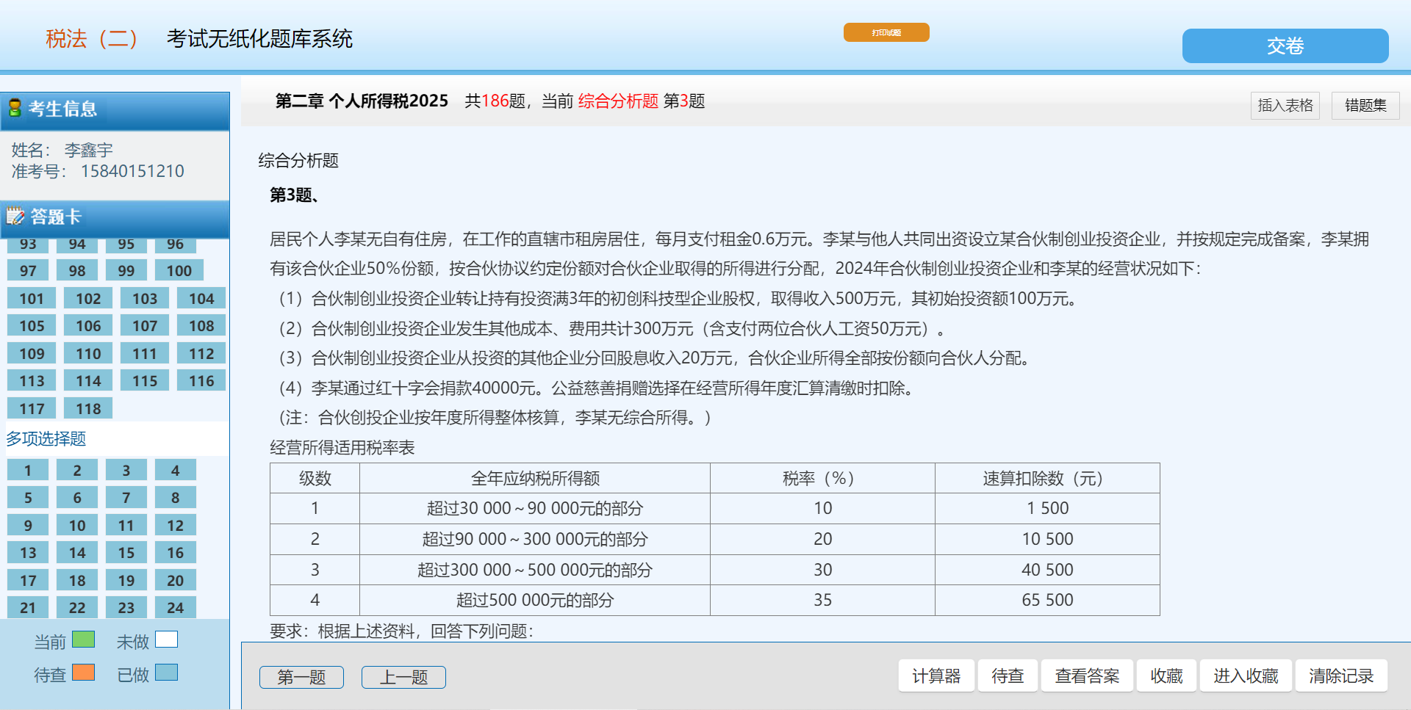
Task: Open the 错题集 wrong answers collection
Action: 1365,106
